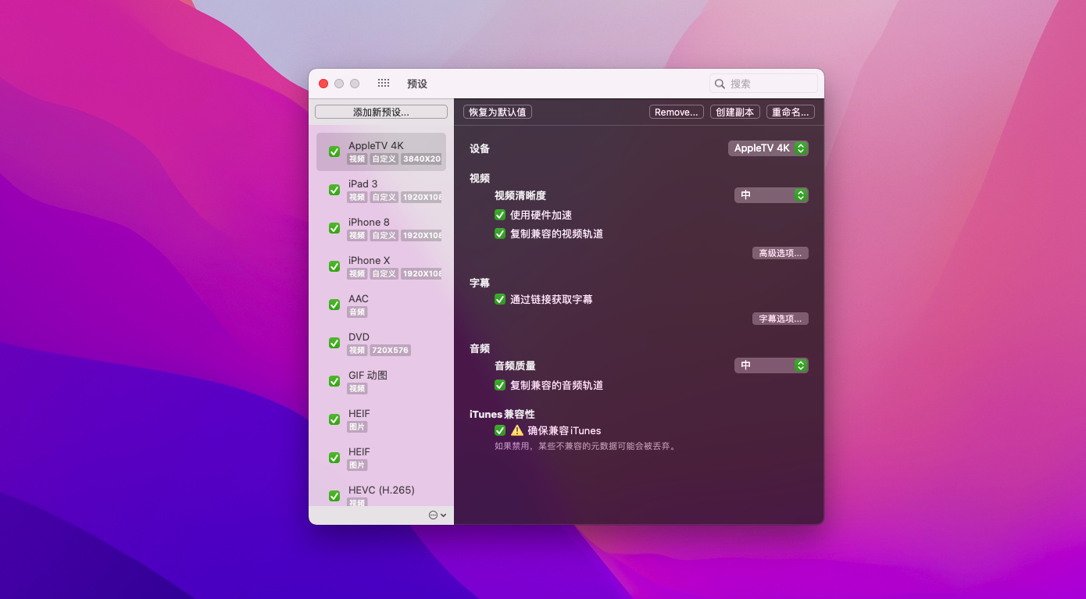This screenshot has width=1086, height=599.
Task: Disable the 确保兼容iTunes checkbox
Action: [500, 430]
